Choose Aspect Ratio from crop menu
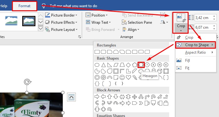Screen dimensions: 219x117 [196, 52]
